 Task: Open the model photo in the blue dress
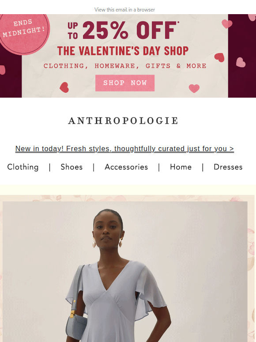pyautogui.click(x=125, y=272)
